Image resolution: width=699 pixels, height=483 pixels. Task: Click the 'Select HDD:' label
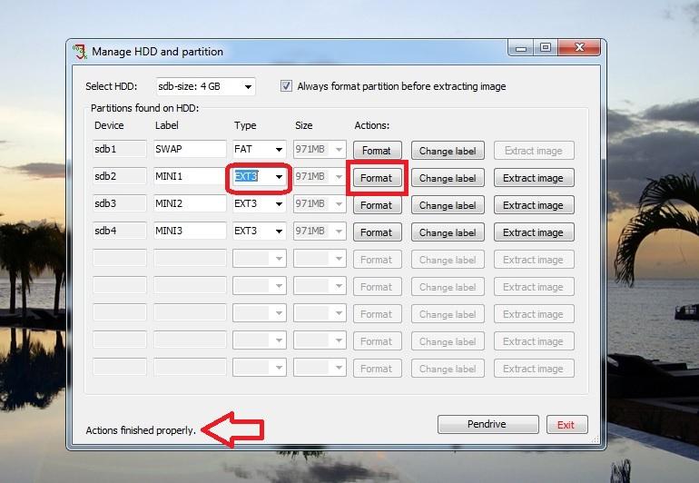pos(112,86)
